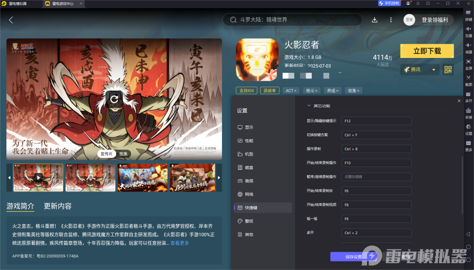This screenshot has width=474, height=270.
Task: Select the video thumbnail with play icon
Action: [x=39, y=178]
